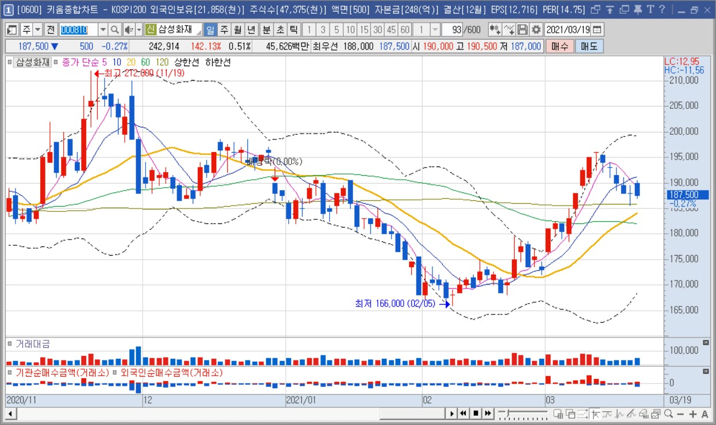
Task: Save chart with the floppy disk icon
Action: (523, 29)
